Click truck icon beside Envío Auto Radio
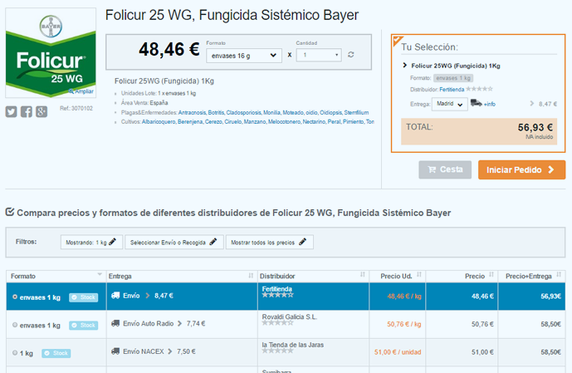 coord(115,323)
